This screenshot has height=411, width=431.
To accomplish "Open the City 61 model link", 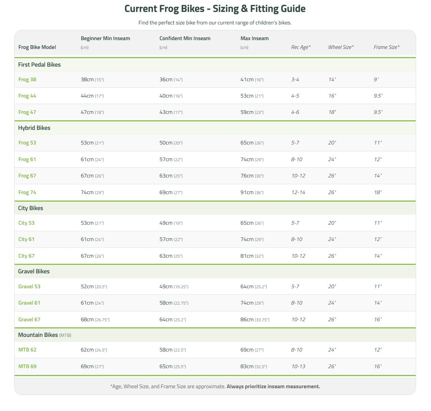I will pos(27,239).
